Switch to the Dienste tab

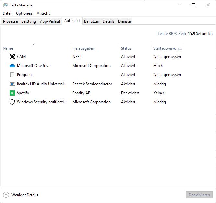[x=124, y=21]
